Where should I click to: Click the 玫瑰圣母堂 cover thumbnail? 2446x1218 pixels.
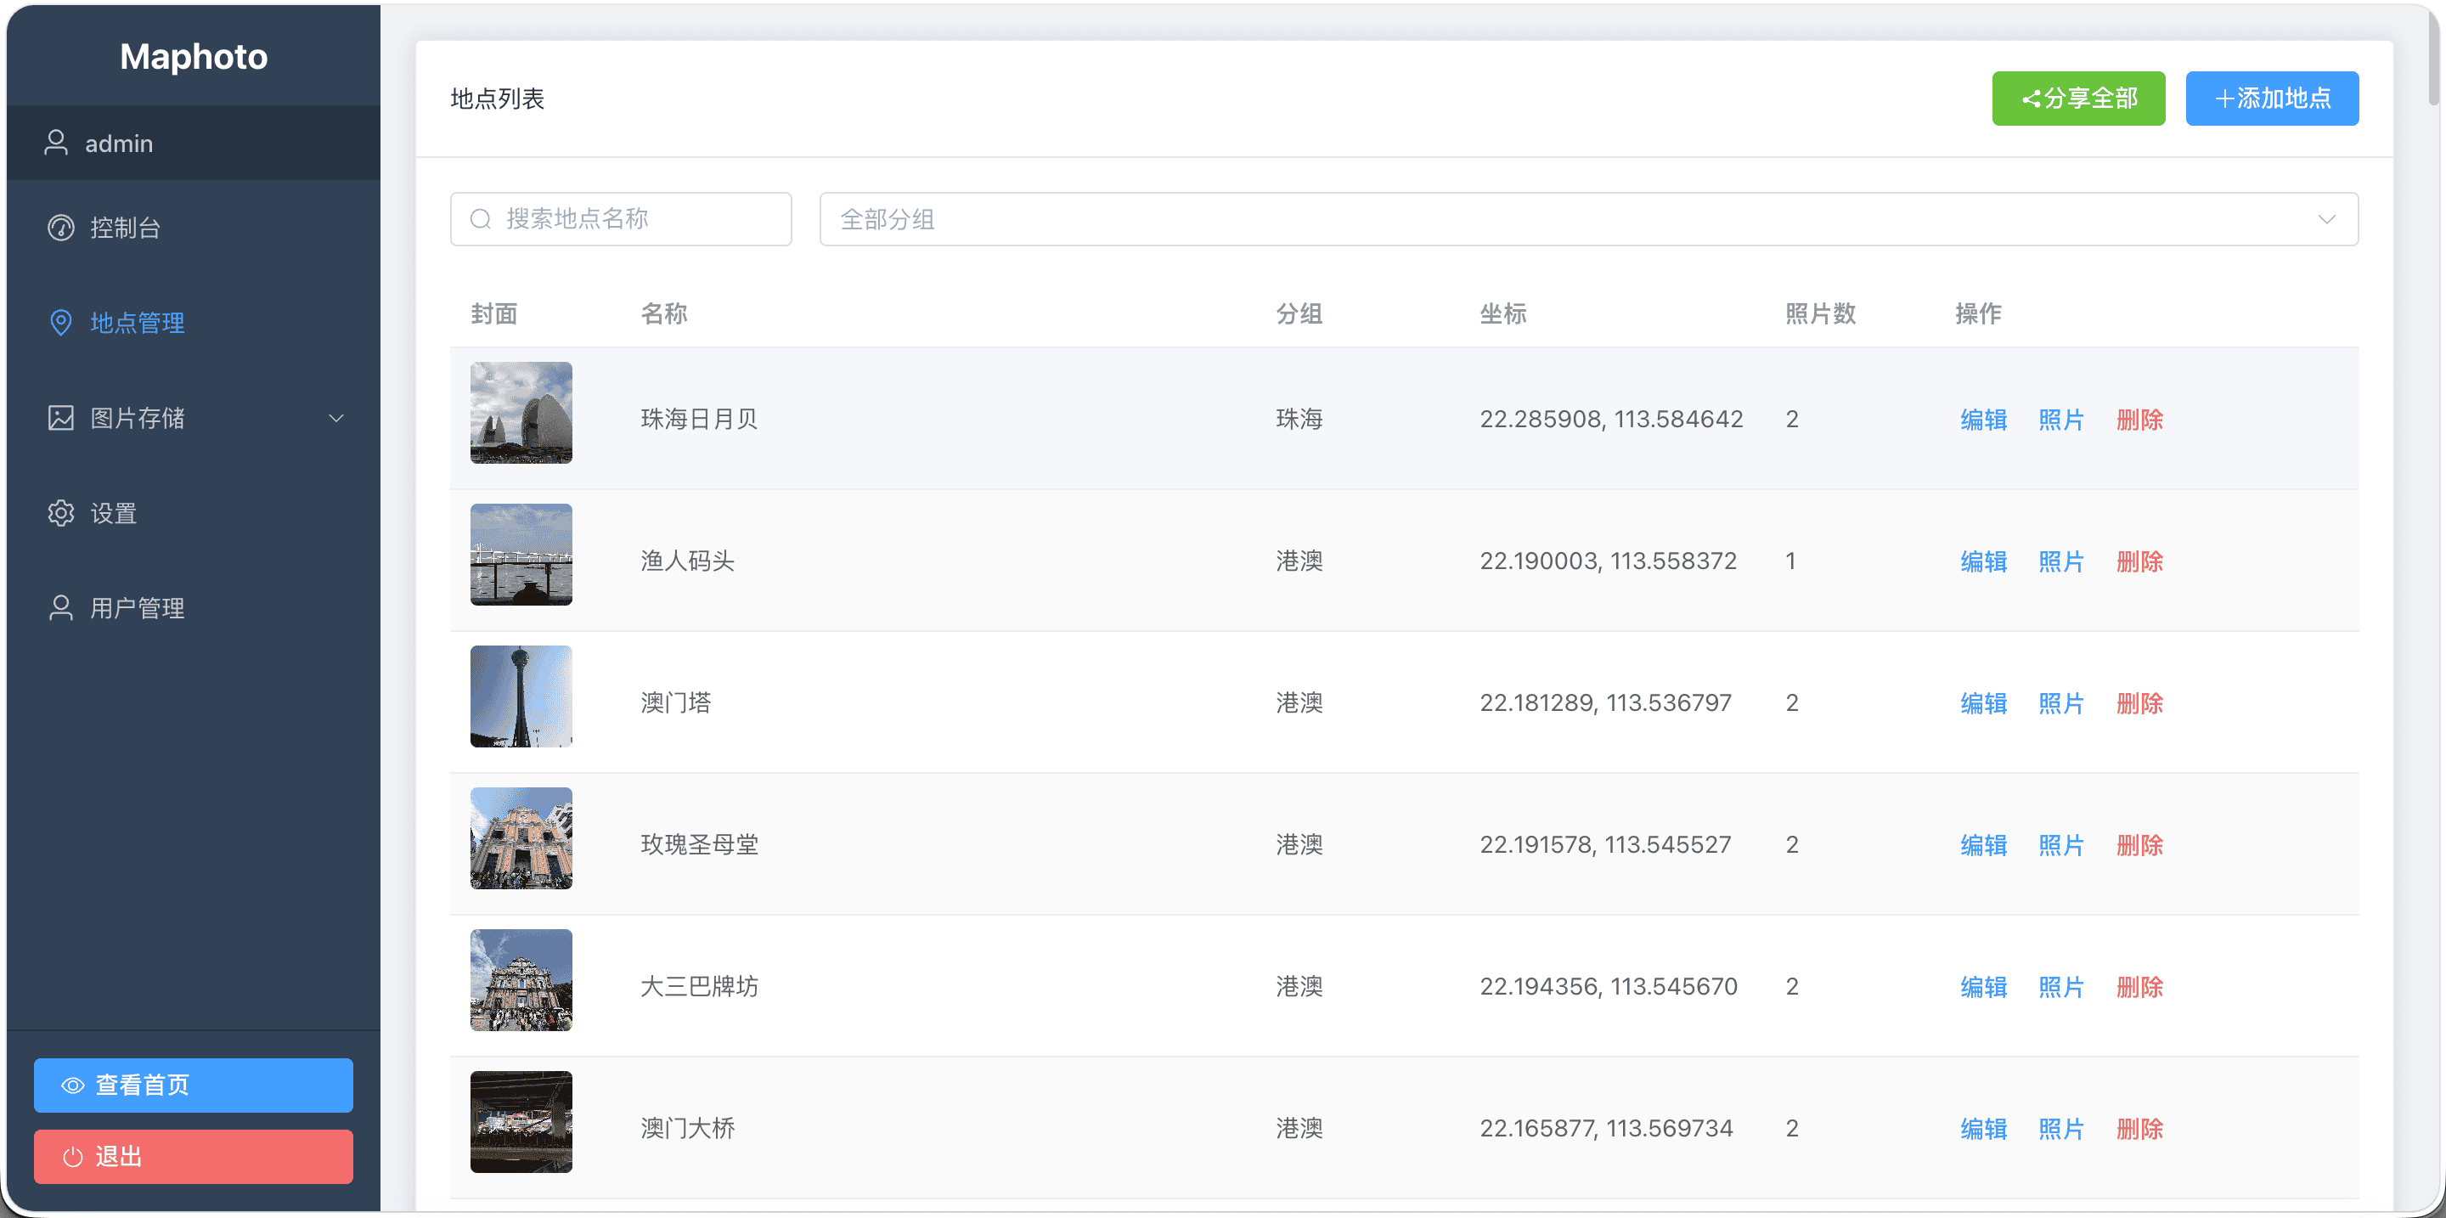(x=521, y=838)
